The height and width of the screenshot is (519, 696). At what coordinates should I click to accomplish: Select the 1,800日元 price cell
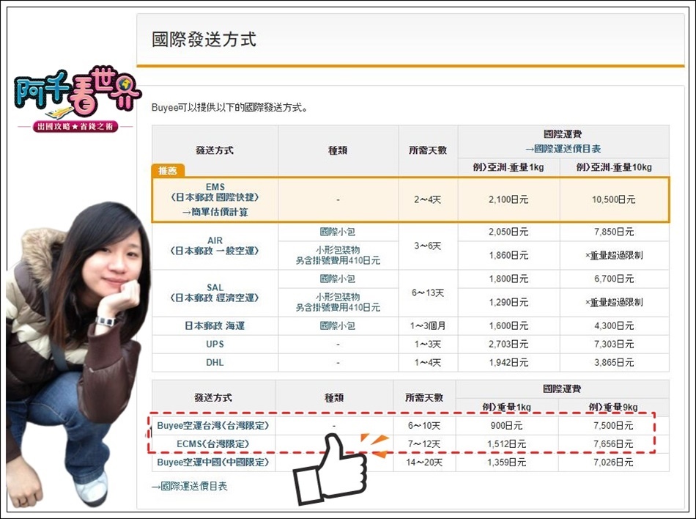tap(508, 279)
